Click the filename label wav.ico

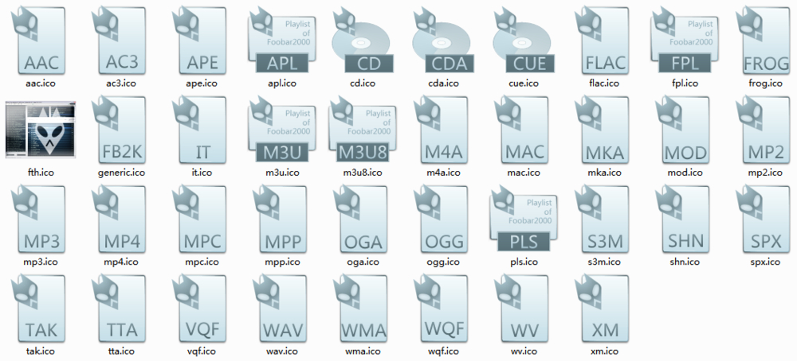point(282,351)
